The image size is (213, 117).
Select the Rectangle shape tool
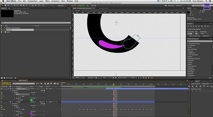pyautogui.click(x=21, y=6)
